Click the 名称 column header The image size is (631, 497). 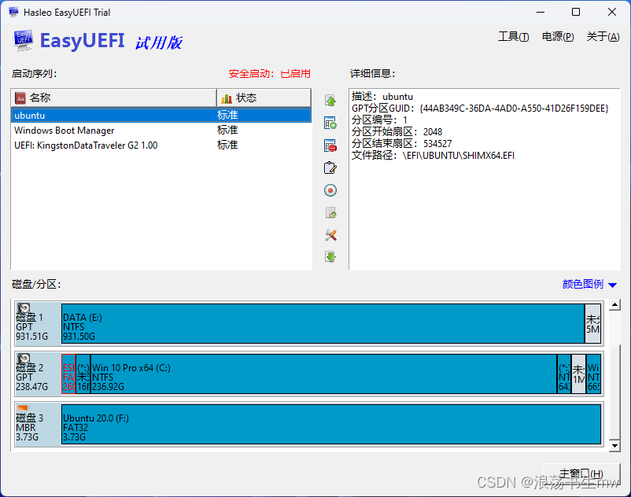(114, 98)
